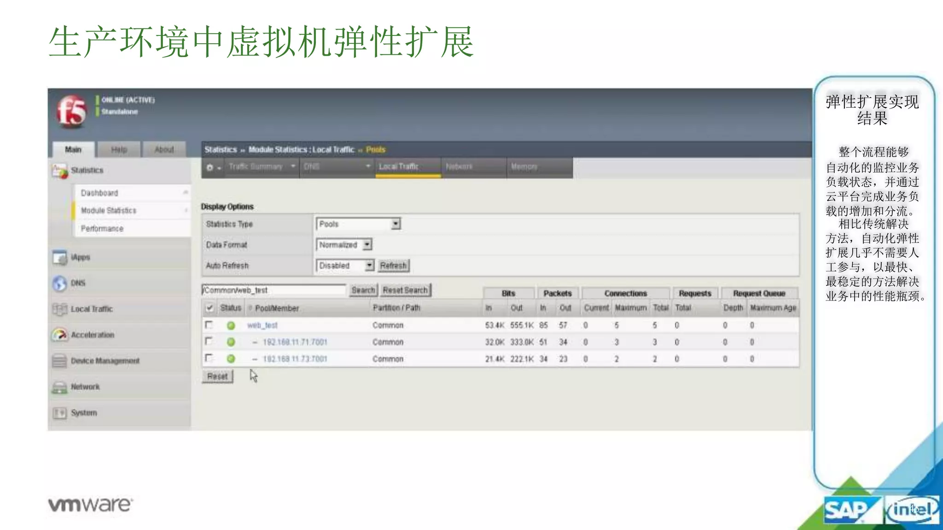Select the Local Traffic statistics tab

(399, 167)
